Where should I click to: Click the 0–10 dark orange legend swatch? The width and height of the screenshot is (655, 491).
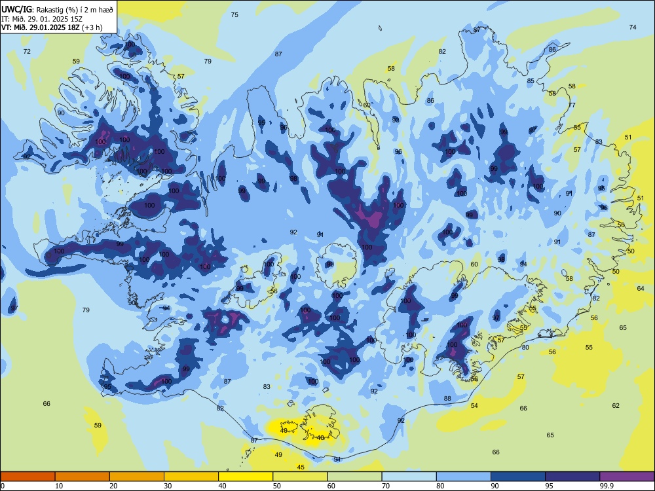(x=28, y=477)
